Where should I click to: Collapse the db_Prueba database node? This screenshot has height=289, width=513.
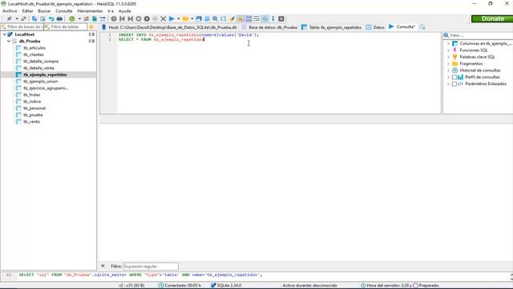9,41
